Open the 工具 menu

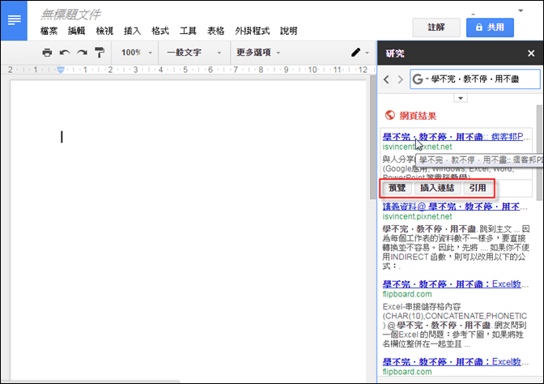188,31
